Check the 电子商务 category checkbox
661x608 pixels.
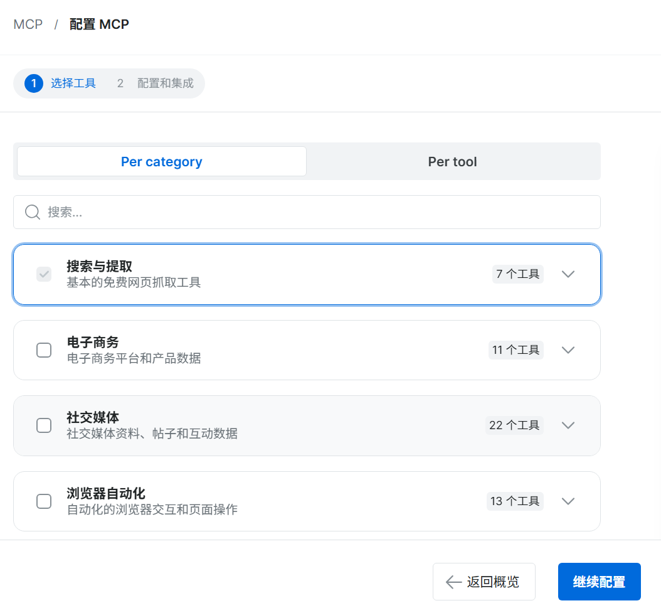pyautogui.click(x=44, y=350)
